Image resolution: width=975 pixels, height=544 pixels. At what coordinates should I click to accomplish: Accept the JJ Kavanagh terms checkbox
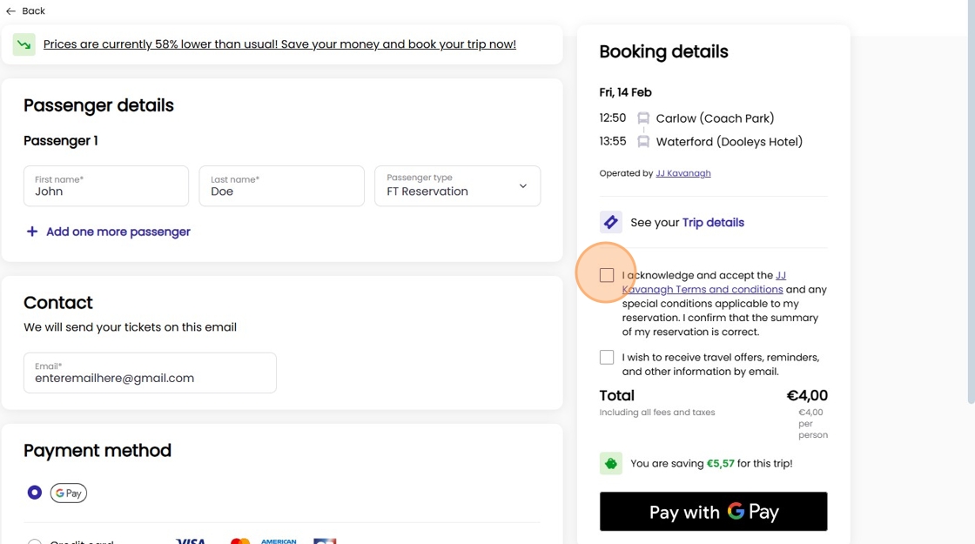point(607,276)
